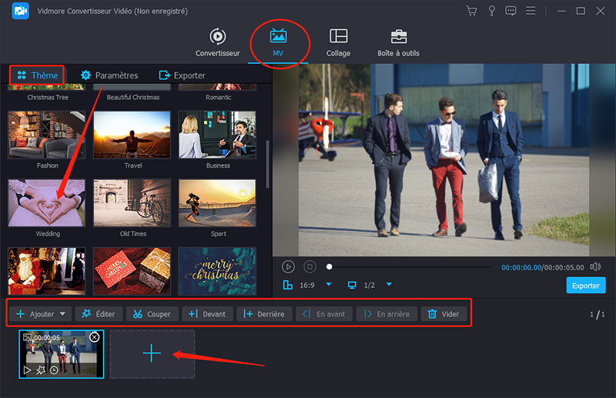616x398 pixels.
Task: Open the hamburger menu in title bar
Action: click(x=530, y=11)
